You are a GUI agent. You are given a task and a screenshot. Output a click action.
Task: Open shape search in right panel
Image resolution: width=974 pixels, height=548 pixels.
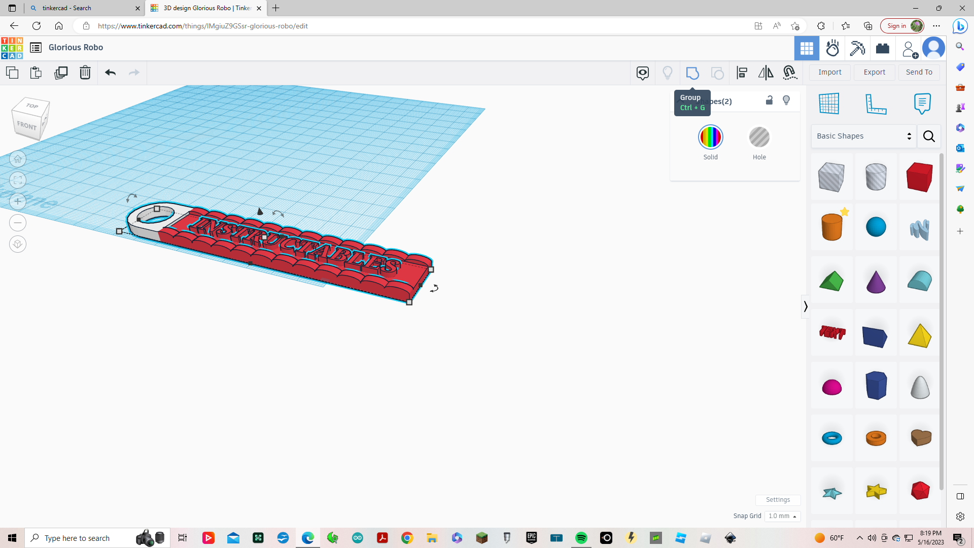coord(929,136)
